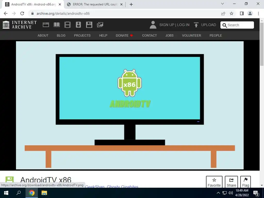Open the CONTACT menu item
Screen dimensions: 264x198
[x=149, y=36]
